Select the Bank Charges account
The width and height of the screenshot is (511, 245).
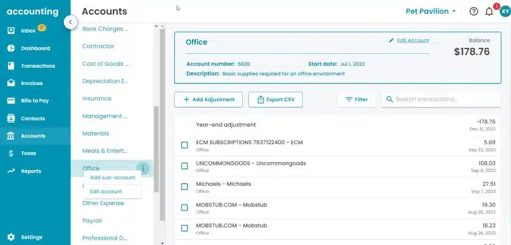[x=105, y=29]
